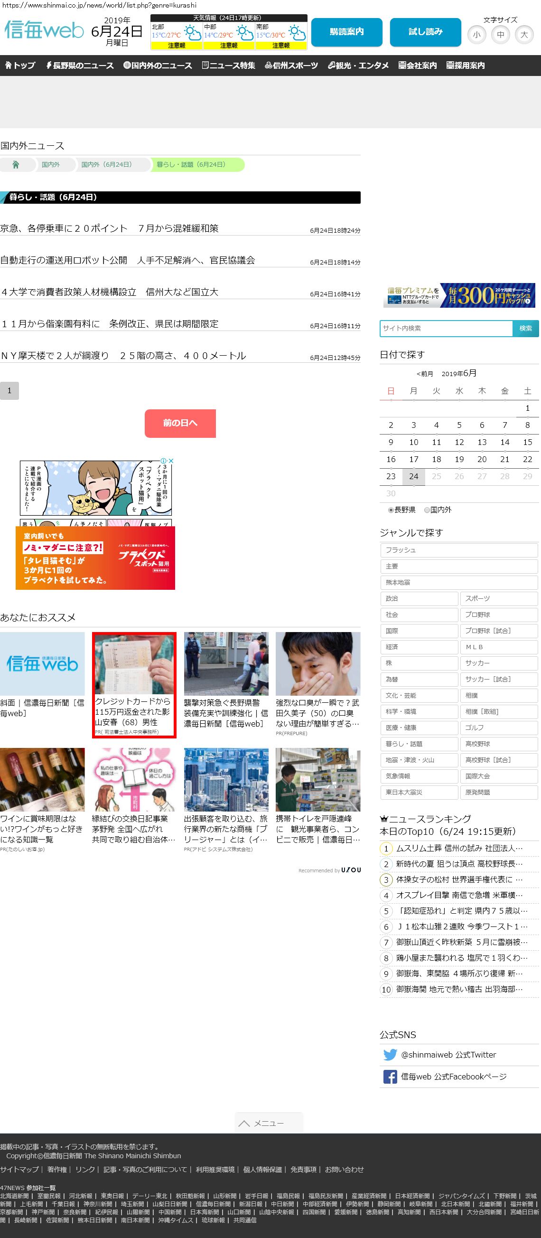Open article １１月から偕楽園有料に
The width and height of the screenshot is (541, 1238).
click(x=109, y=323)
